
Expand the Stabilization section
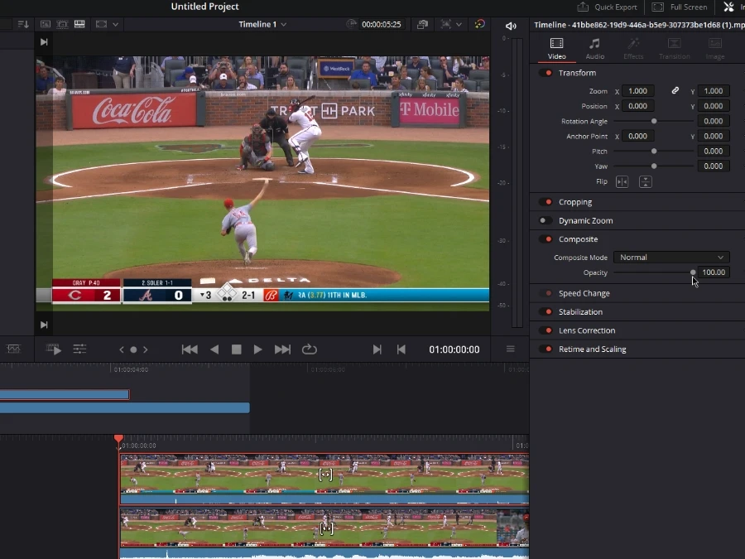point(580,312)
